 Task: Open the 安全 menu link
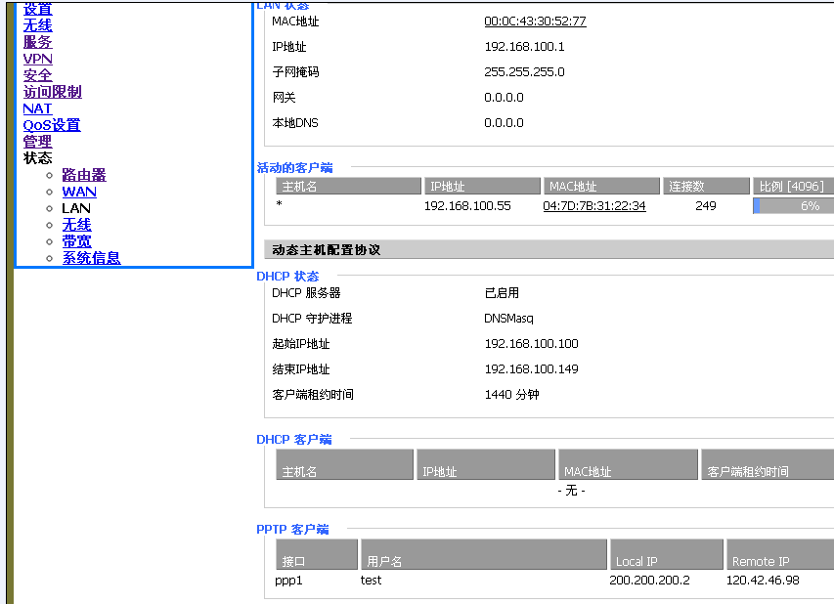pyautogui.click(x=37, y=75)
